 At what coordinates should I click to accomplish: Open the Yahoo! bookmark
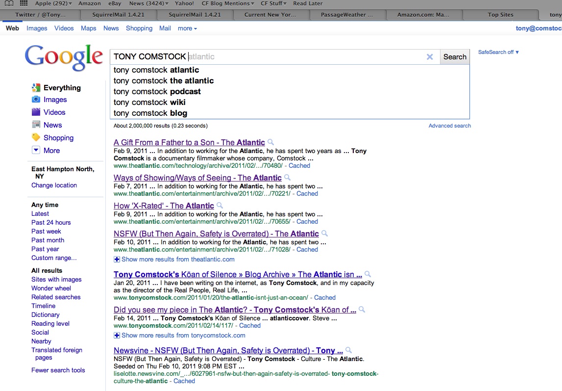[x=184, y=3]
